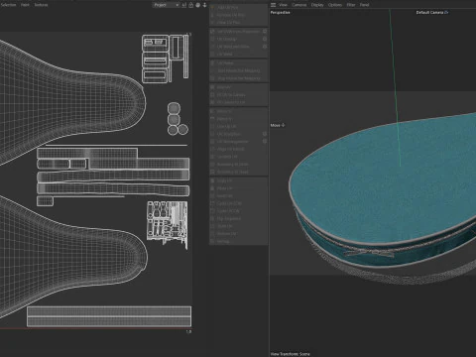Image resolution: width=476 pixels, height=357 pixels.
Task: Run the Fit Canvas to UV command
Action: click(238, 102)
